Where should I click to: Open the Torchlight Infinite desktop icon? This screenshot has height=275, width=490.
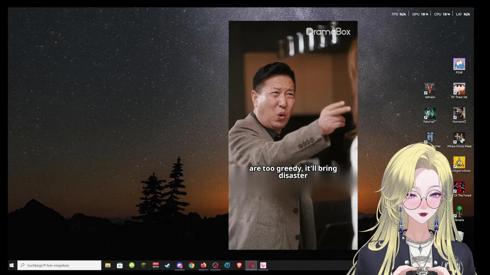tap(459, 165)
